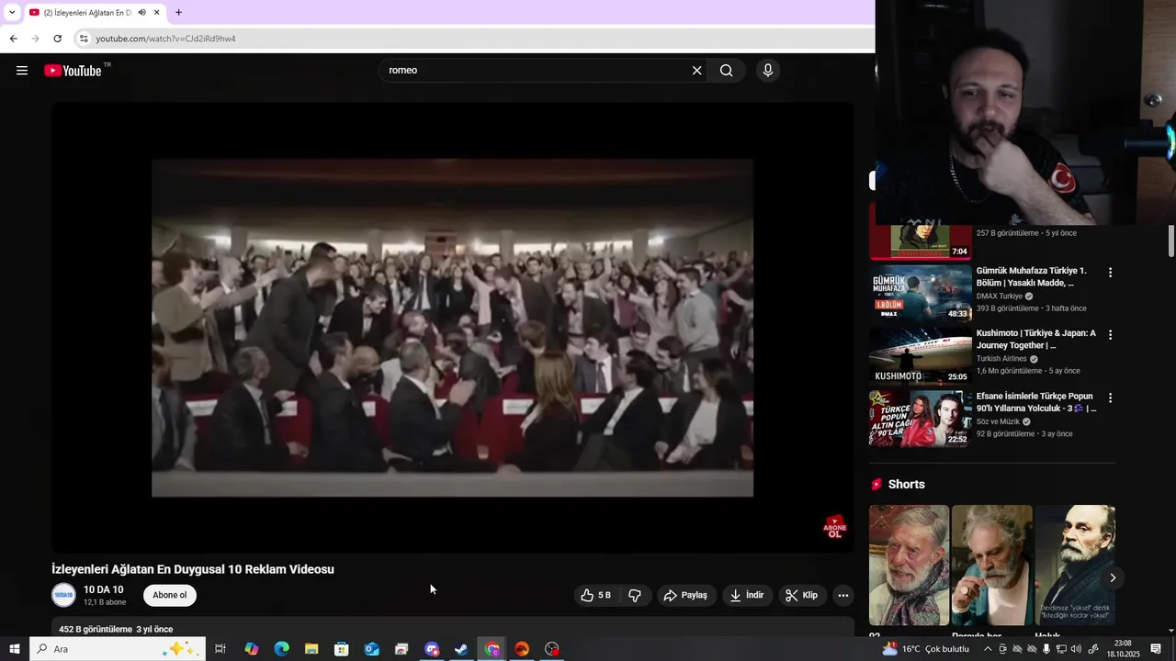Open options for Efsane İsimlerle video
The height and width of the screenshot is (661, 1176).
pyautogui.click(x=1110, y=398)
